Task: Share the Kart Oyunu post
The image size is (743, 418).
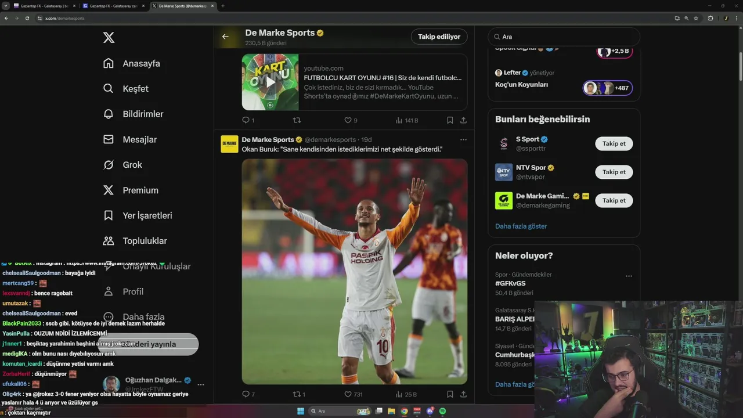Action: (x=463, y=120)
